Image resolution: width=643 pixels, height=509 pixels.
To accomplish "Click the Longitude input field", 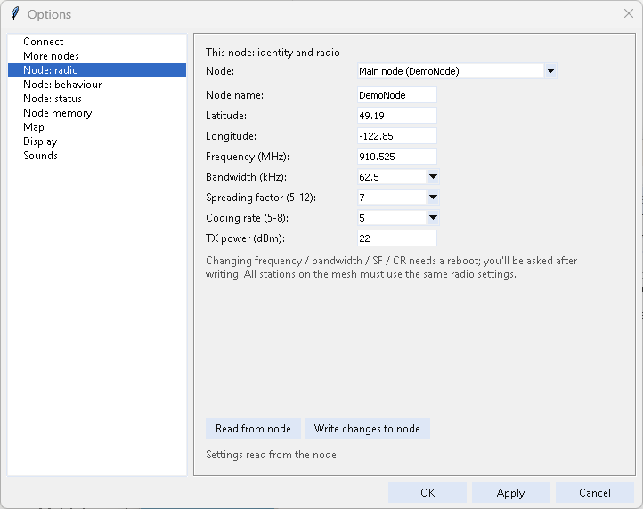I will coord(397,136).
